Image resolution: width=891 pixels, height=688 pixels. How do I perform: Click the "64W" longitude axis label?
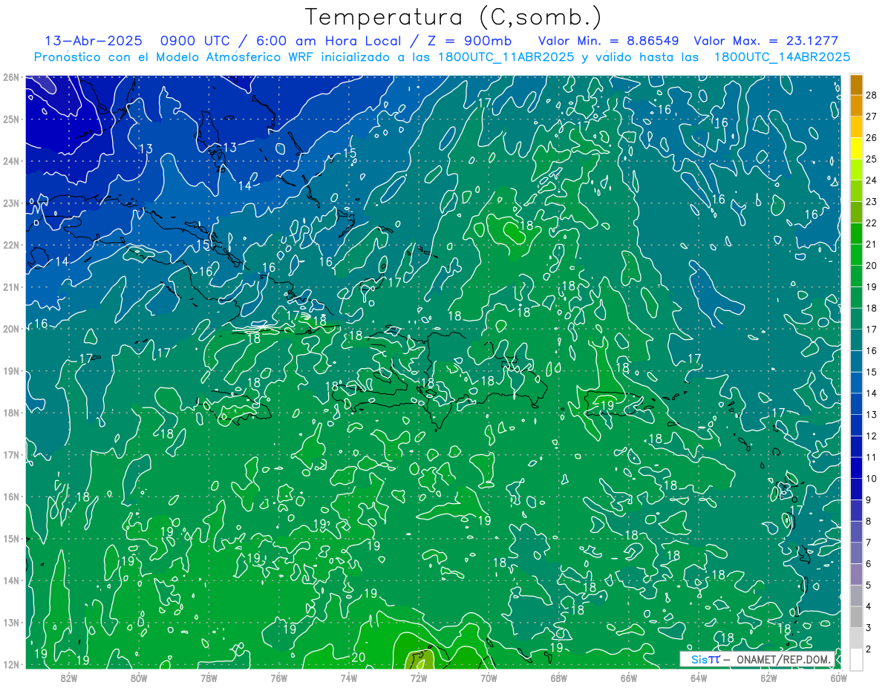tap(699, 678)
